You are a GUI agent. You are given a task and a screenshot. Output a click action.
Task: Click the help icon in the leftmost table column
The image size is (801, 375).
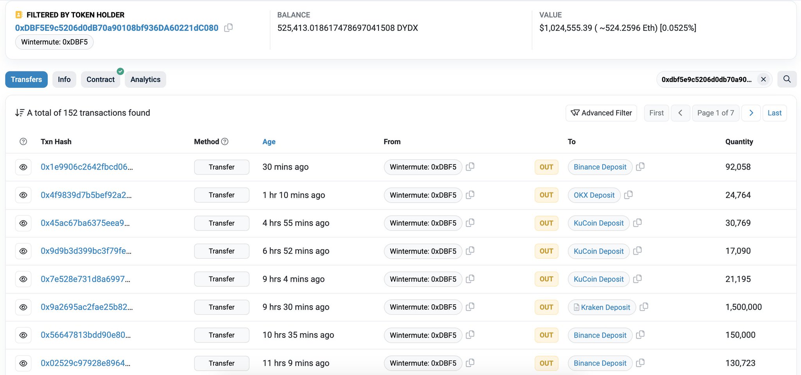[23, 141]
